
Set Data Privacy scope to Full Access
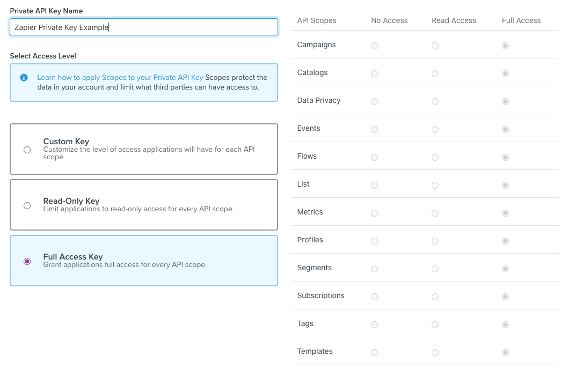point(505,102)
